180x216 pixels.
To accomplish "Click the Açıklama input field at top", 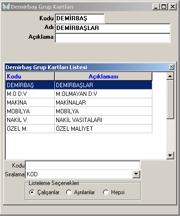I will (113, 38).
